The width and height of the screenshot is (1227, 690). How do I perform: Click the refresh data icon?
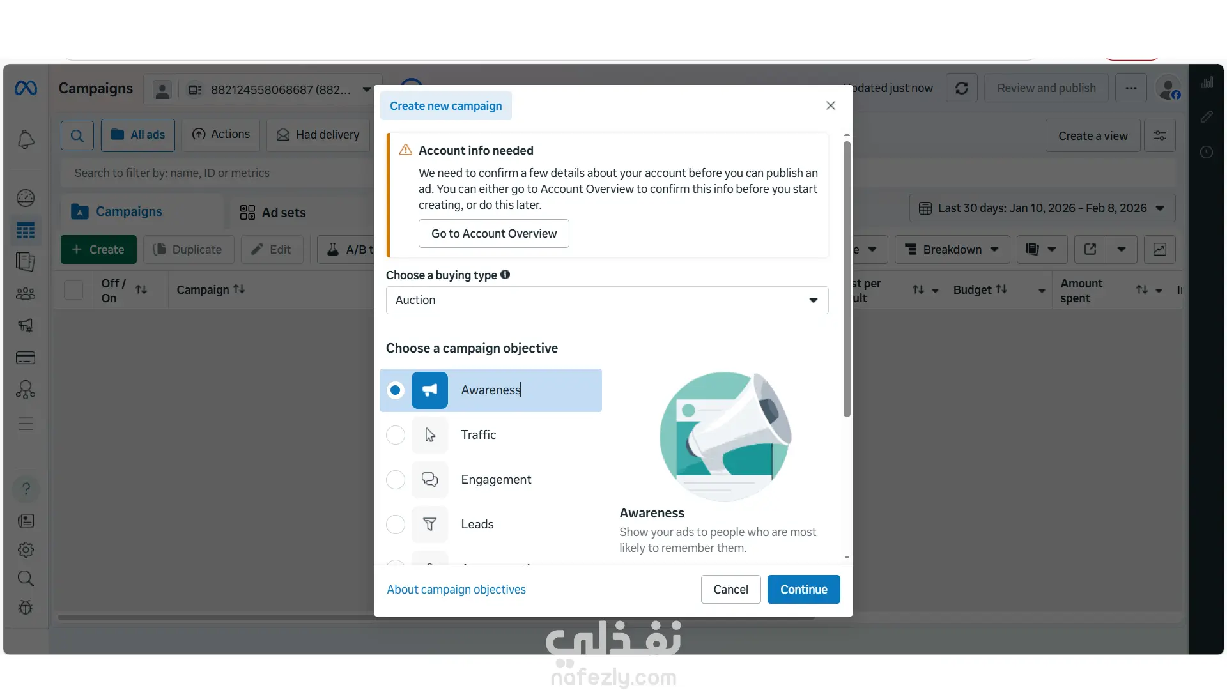pyautogui.click(x=961, y=88)
